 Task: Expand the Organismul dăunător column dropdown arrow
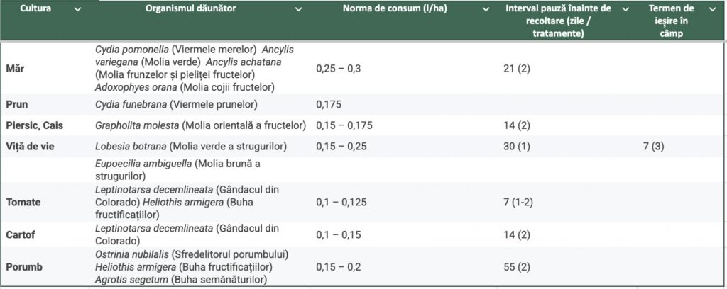299,9
